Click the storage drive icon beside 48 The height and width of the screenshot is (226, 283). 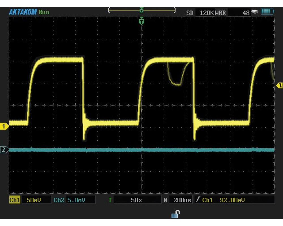tap(255, 12)
